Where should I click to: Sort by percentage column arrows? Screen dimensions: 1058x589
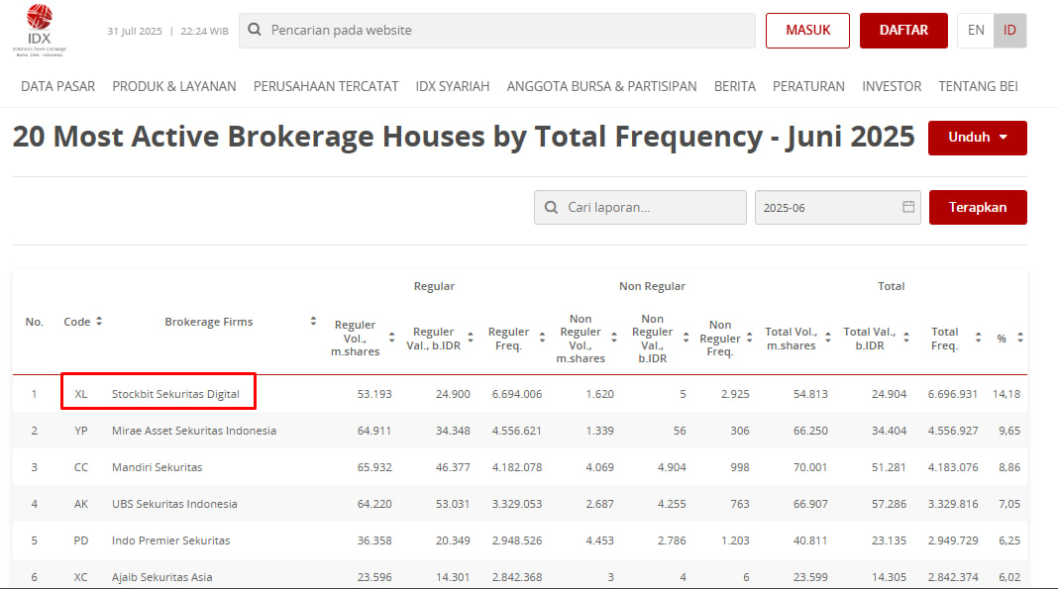(1020, 338)
